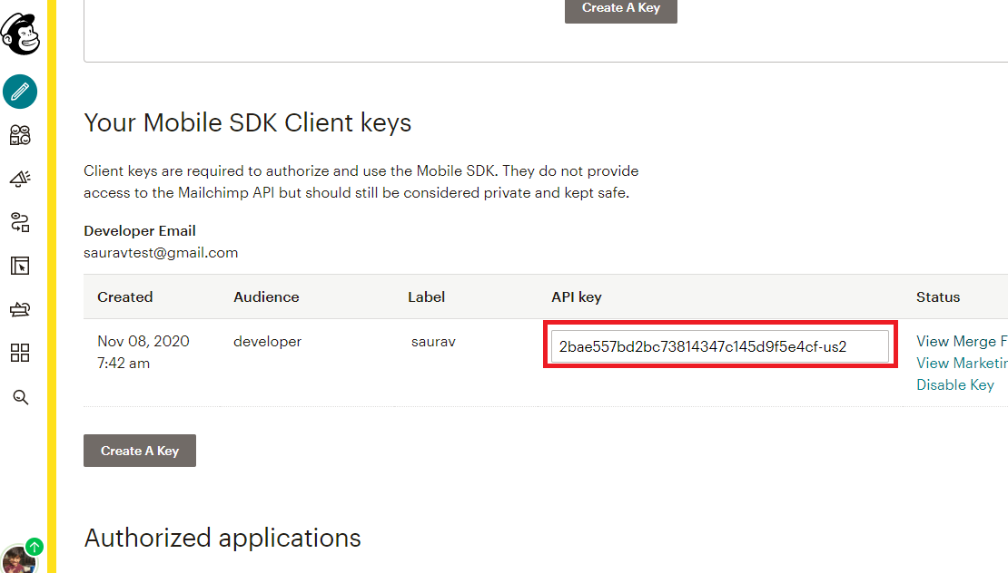
Task: Open the Audience sidebar icon
Action: click(x=20, y=135)
